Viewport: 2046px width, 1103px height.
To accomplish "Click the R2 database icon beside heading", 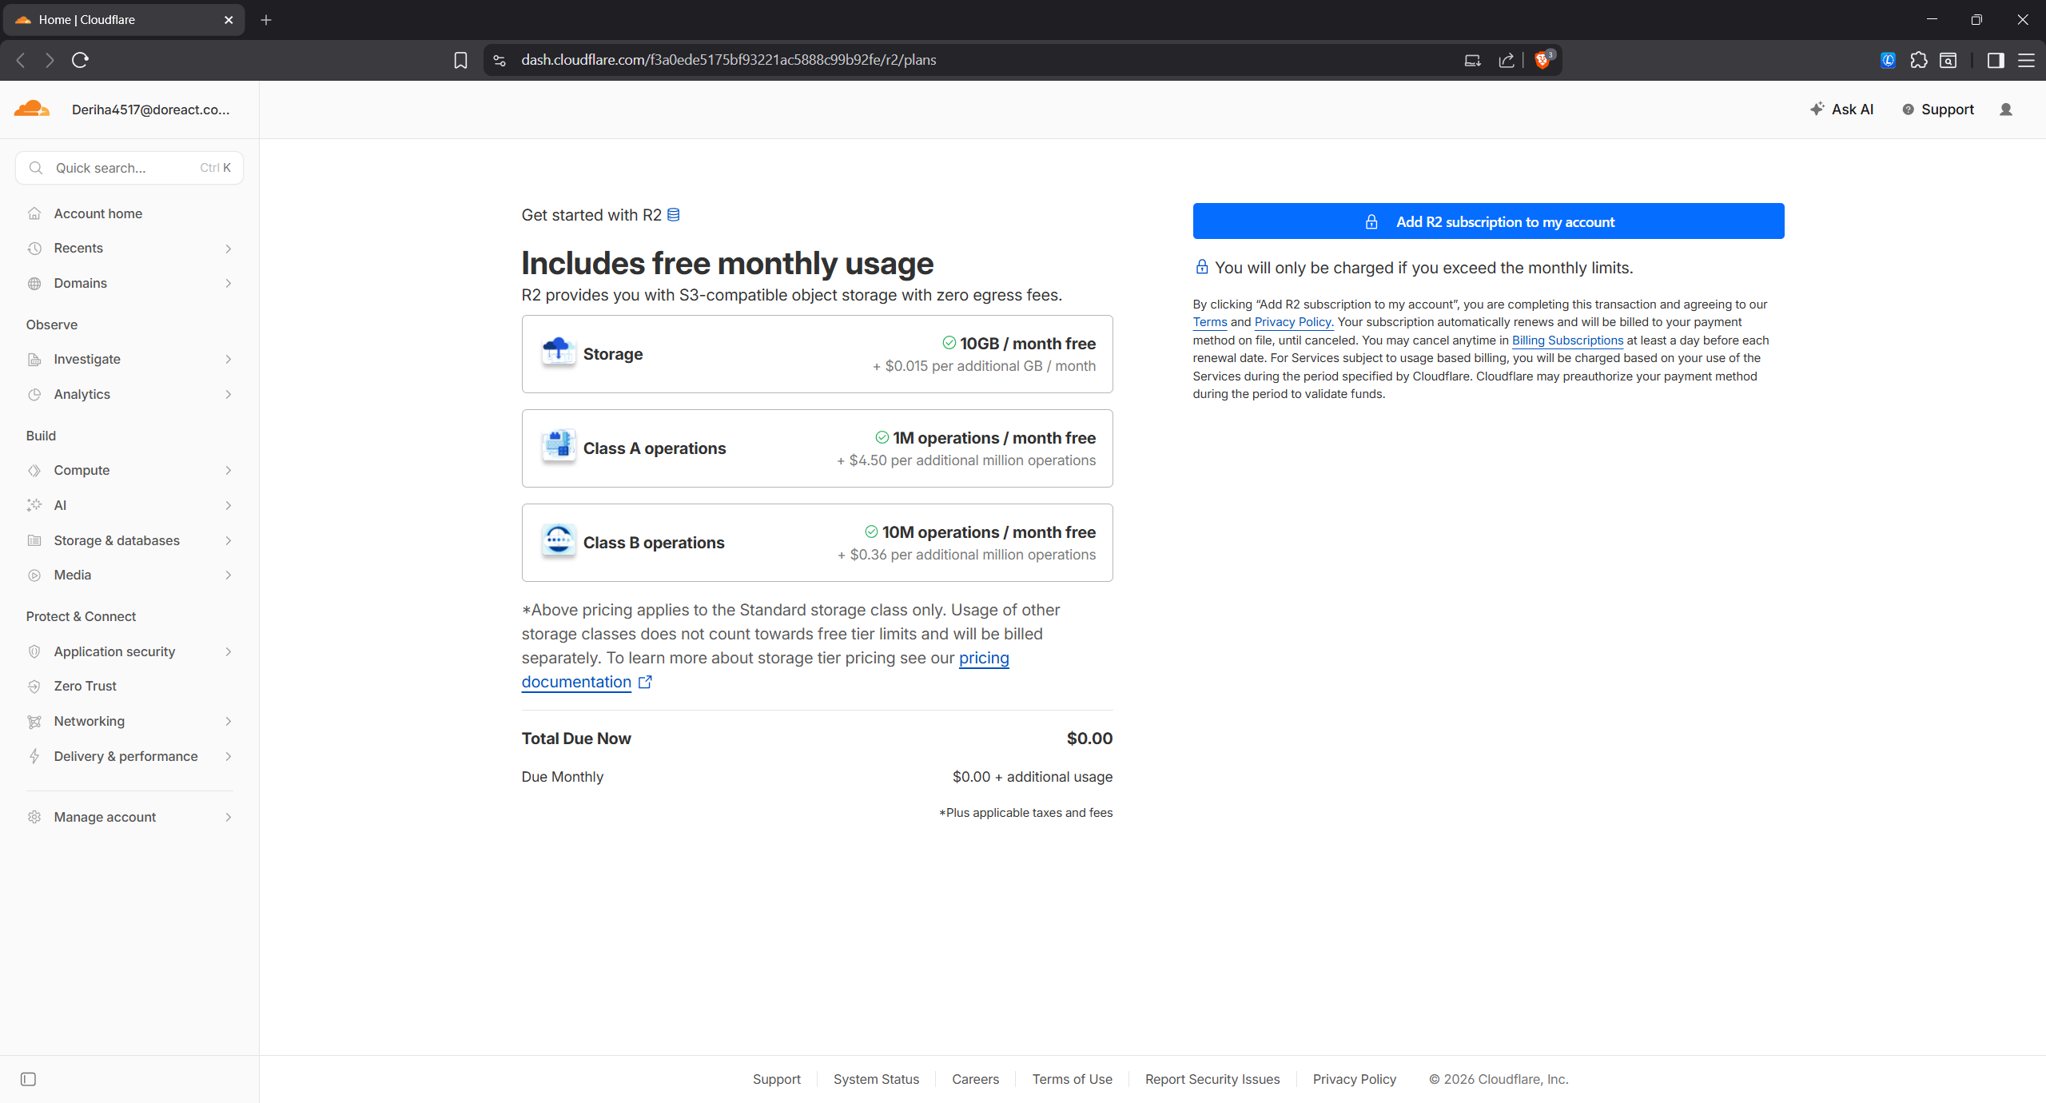I will tap(674, 215).
